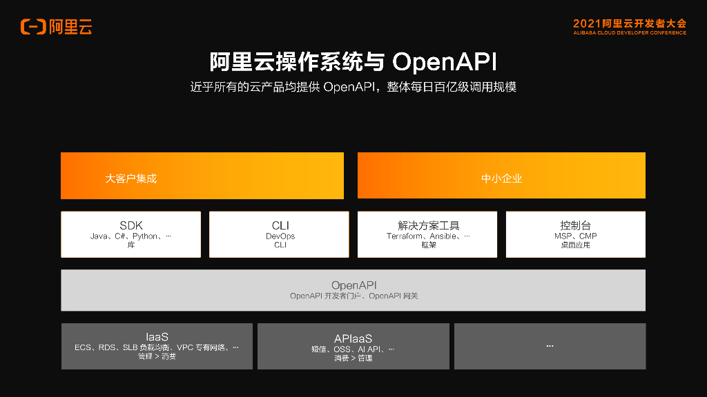Viewport: 707px width, 397px height.
Task: Select the IaaS ECS RDS block
Action: [x=157, y=346]
